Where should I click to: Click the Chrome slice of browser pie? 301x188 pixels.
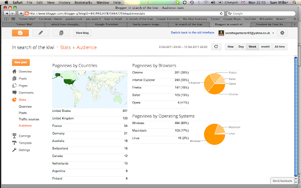point(216,89)
